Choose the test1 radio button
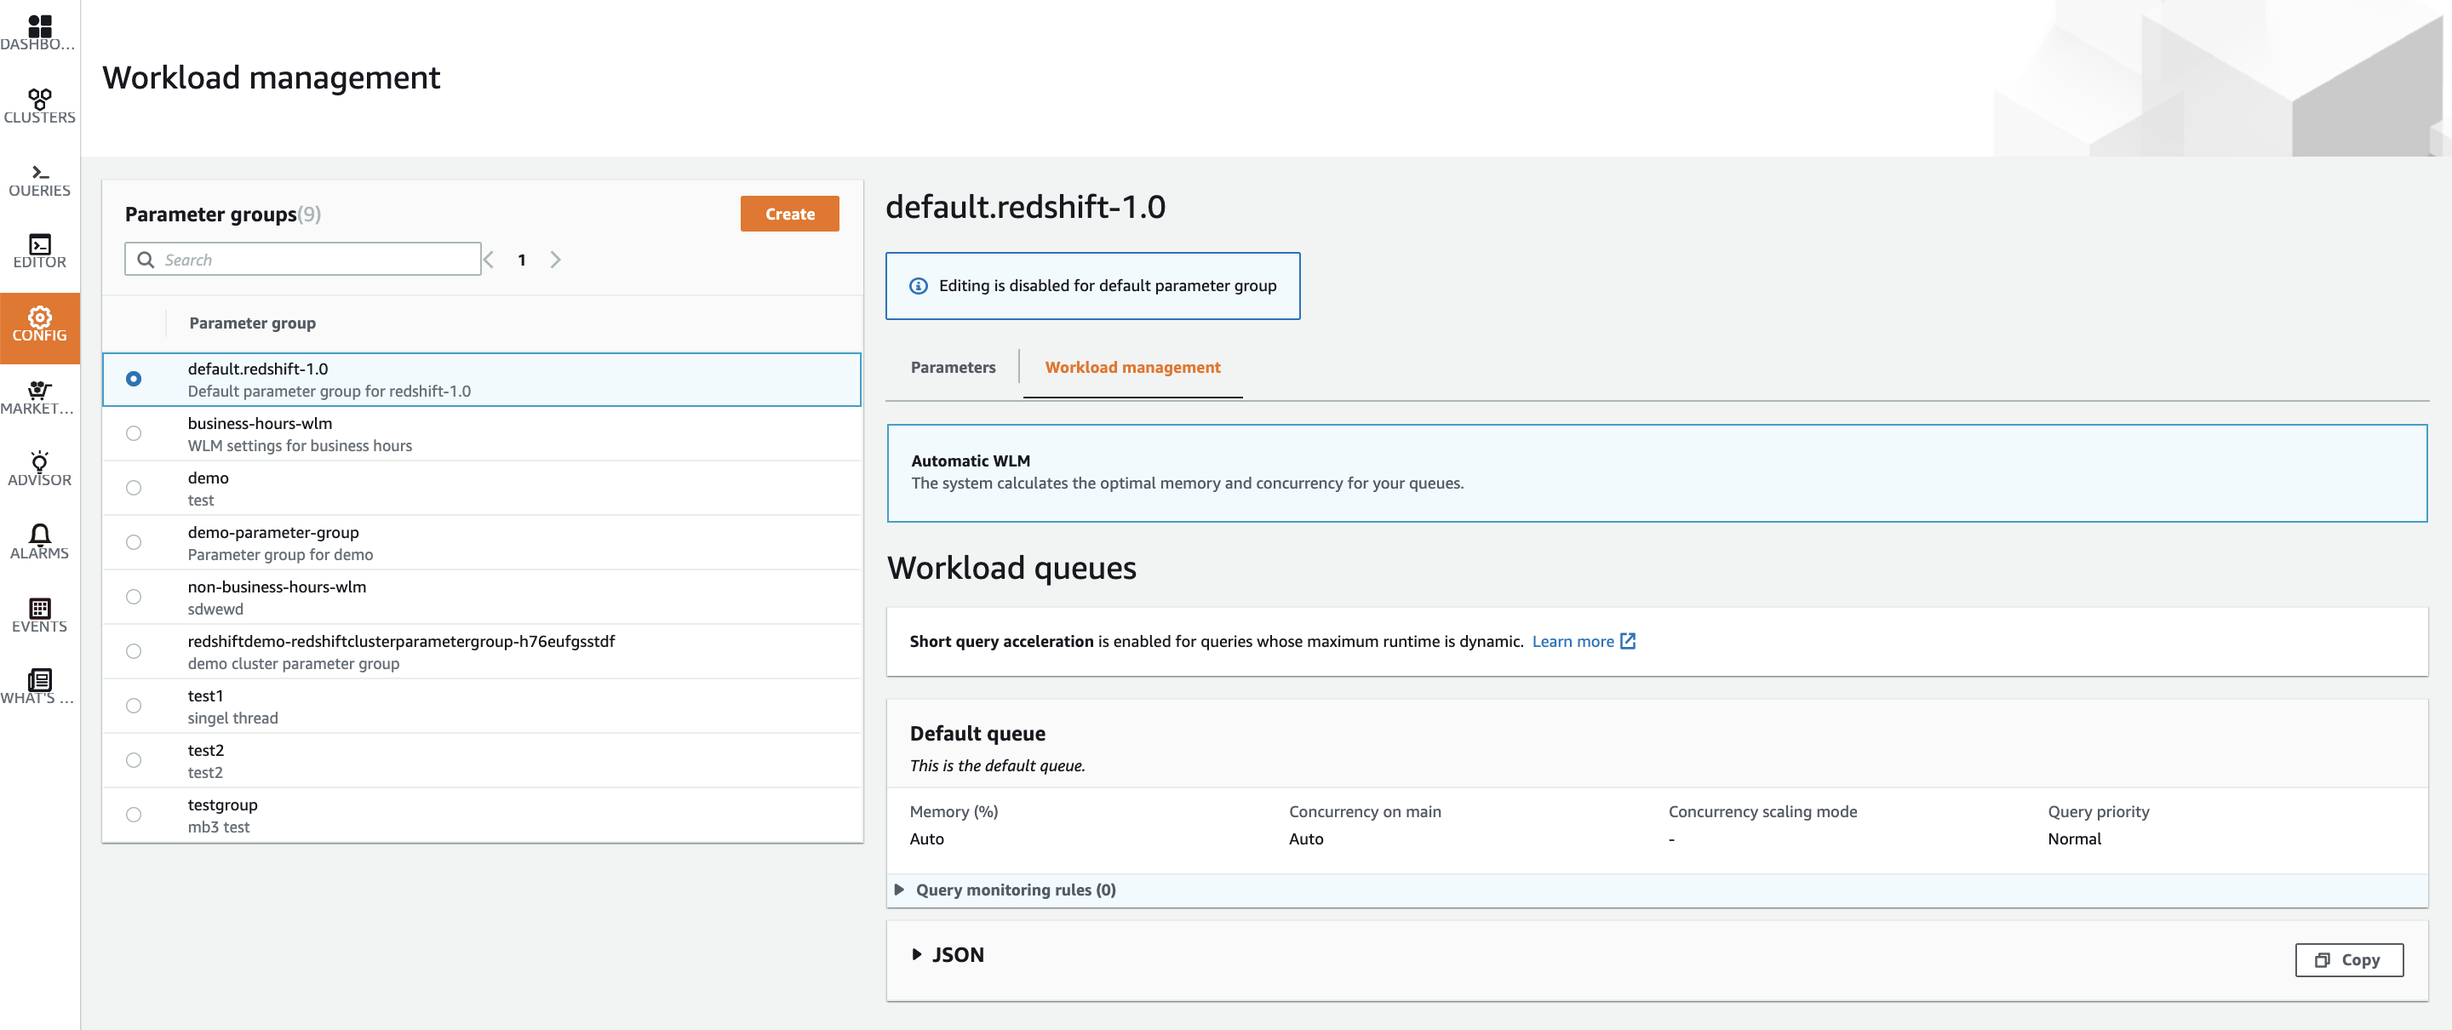The image size is (2452, 1030). (x=135, y=706)
